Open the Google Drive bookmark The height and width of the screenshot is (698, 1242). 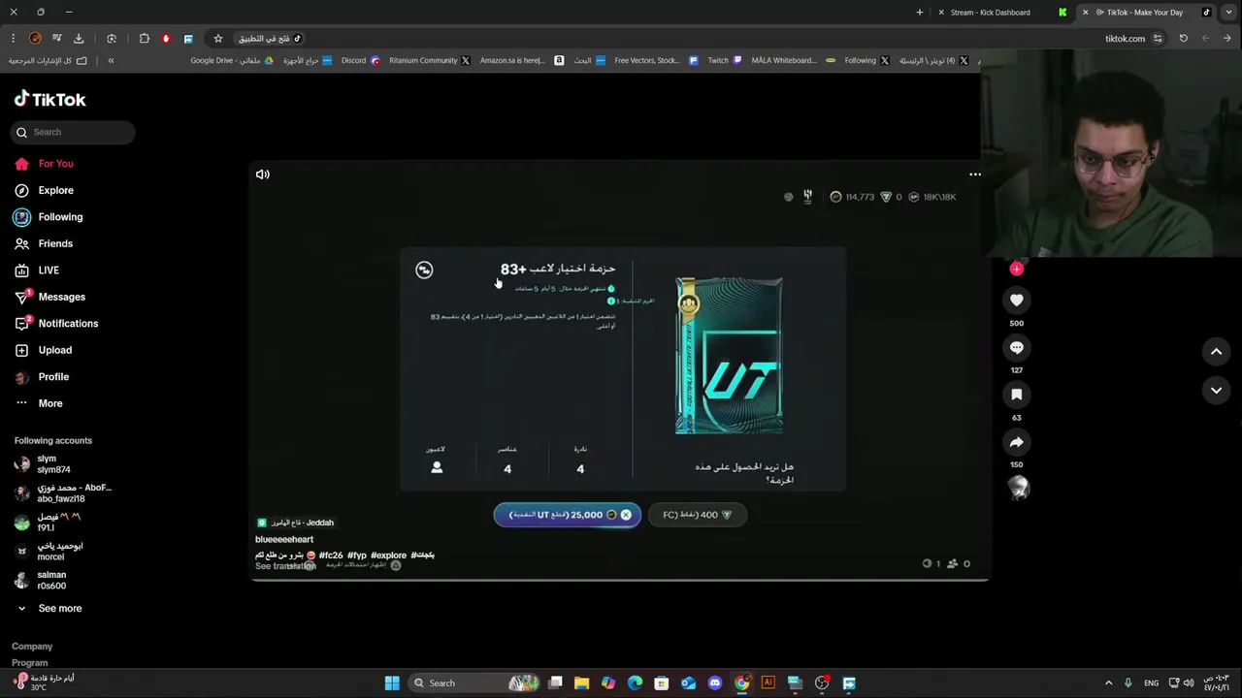coord(233,60)
